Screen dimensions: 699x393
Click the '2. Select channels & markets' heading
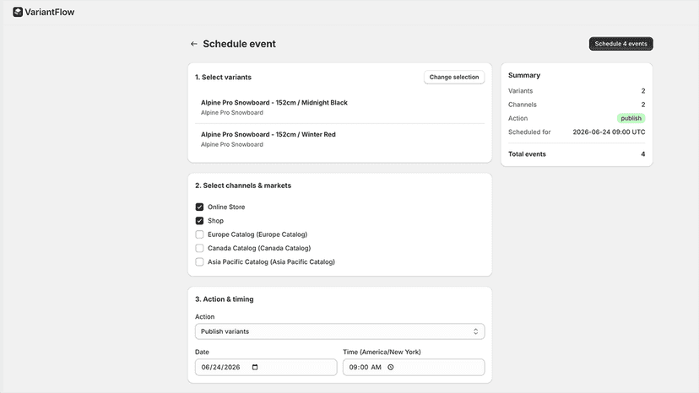click(x=243, y=186)
